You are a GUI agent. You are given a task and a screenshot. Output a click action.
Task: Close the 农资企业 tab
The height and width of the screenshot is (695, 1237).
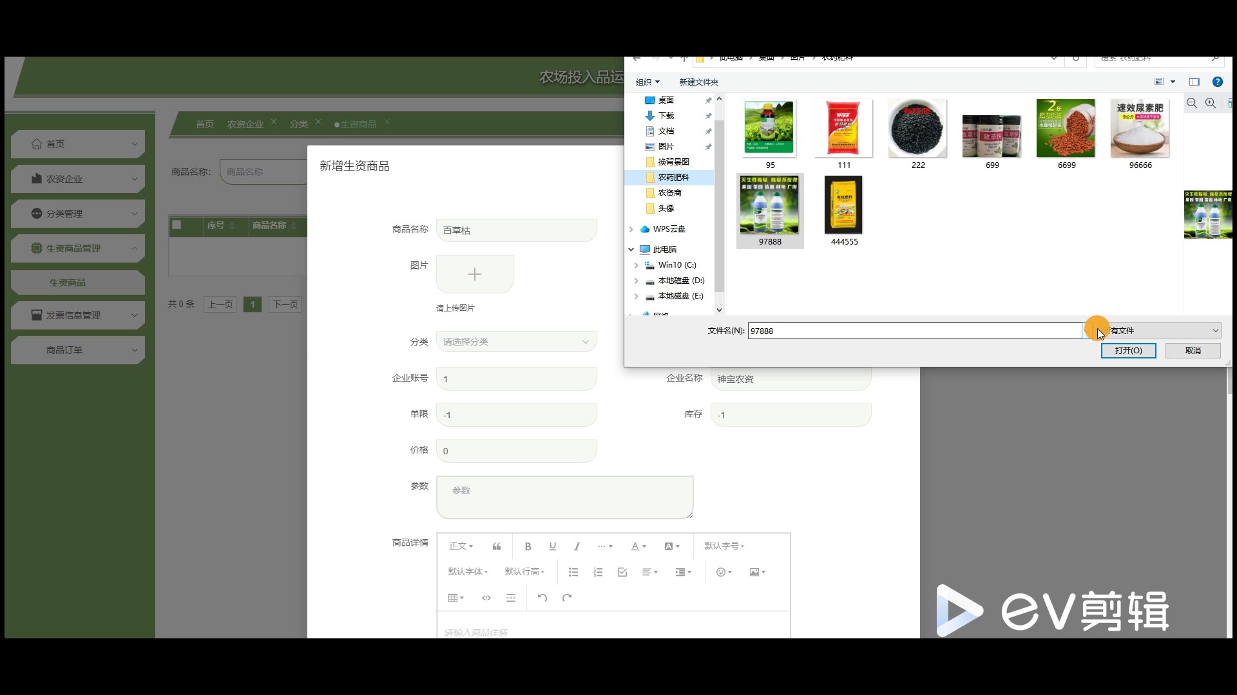pos(274,122)
